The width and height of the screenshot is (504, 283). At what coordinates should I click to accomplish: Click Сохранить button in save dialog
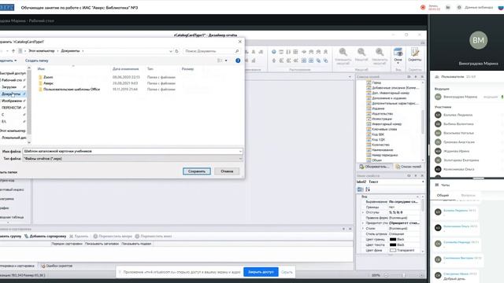(x=197, y=171)
